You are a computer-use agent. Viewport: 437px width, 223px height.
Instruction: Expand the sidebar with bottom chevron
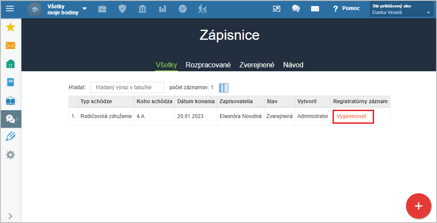[10, 216]
